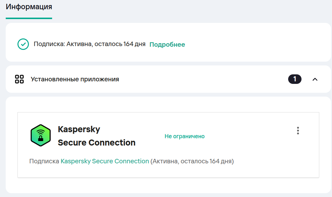The image size is (332, 197).
Task: Click the installed applications grid icon
Action: (20, 79)
